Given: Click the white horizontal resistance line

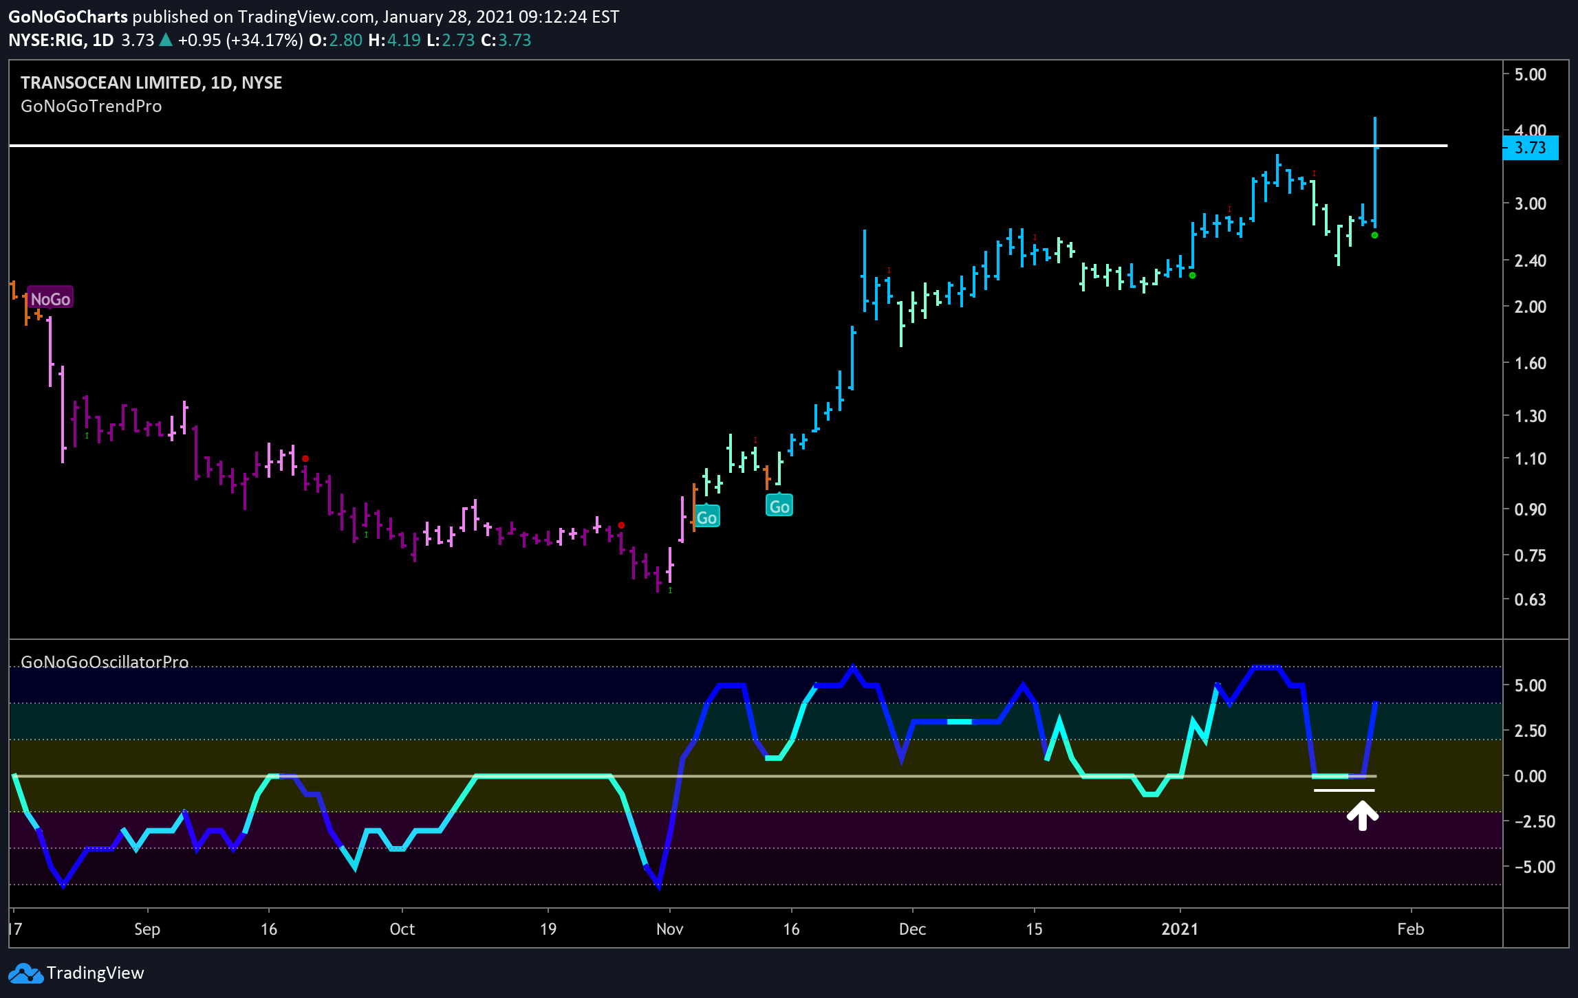Looking at the screenshot, I should tap(728, 146).
